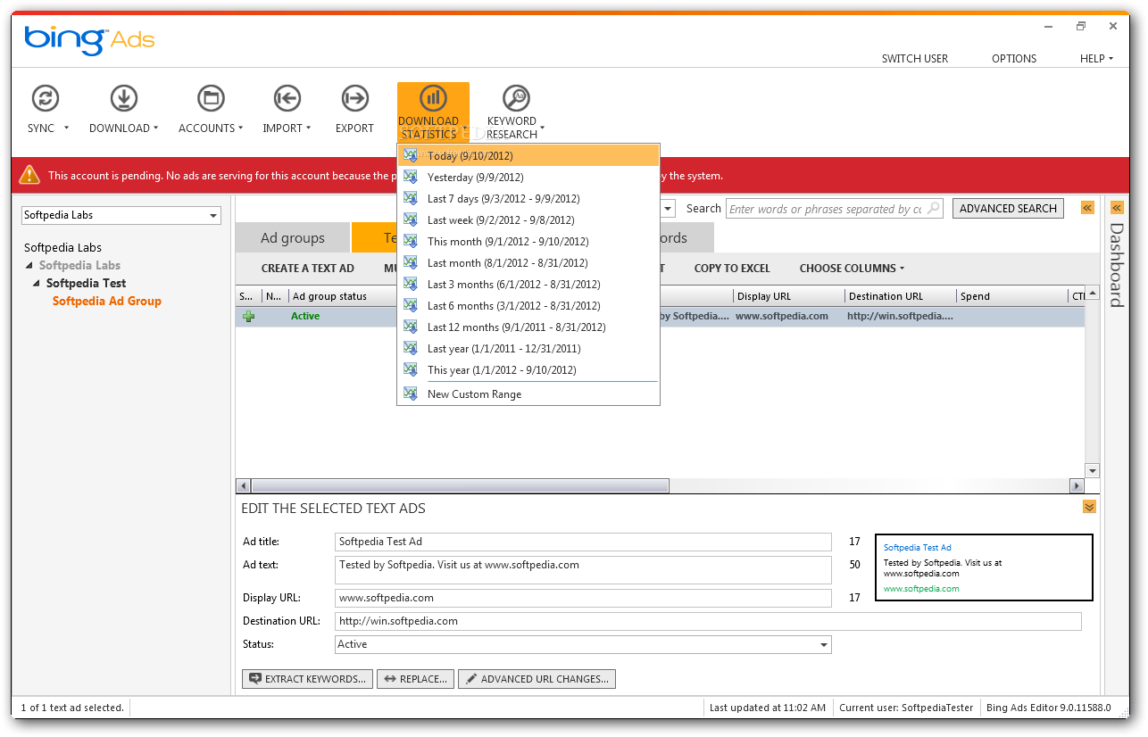Screen dimensions: 1148x737
Task: Select Softpedia Ad Group tree item
Action: (107, 301)
